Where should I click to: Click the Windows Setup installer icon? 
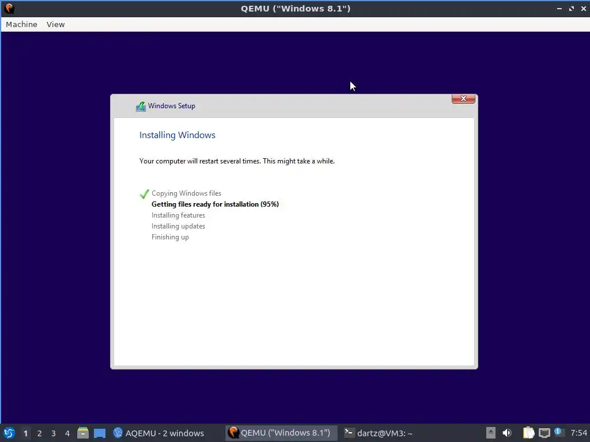click(141, 106)
